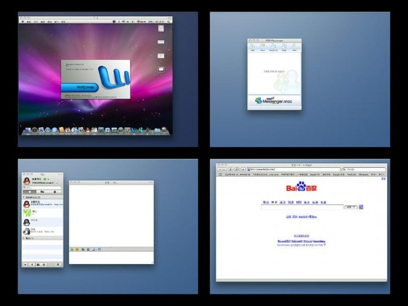Click the Page icon in MSN Messenger toolbar
Viewport: 408px width, 306px height.
point(284,48)
